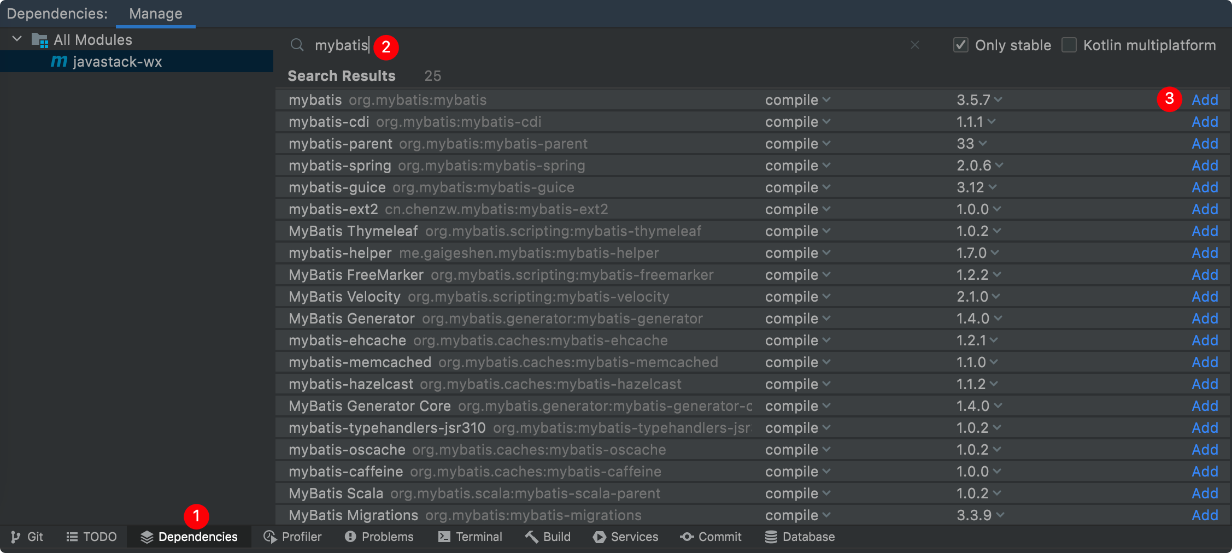The height and width of the screenshot is (553, 1232).
Task: Open the TODO tool window tab
Action: (x=91, y=537)
